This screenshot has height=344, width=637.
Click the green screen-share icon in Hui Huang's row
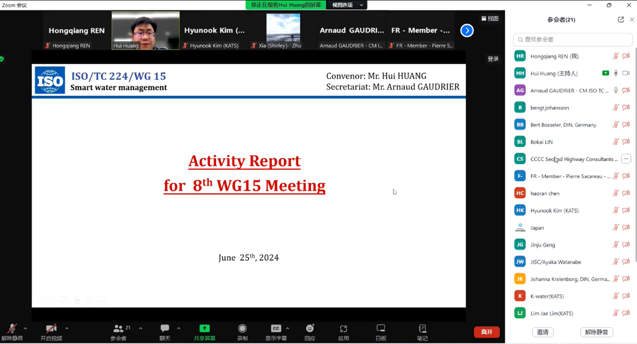[605, 73]
